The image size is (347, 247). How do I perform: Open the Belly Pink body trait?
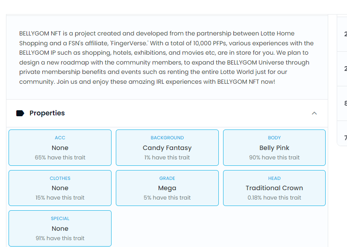coord(274,147)
